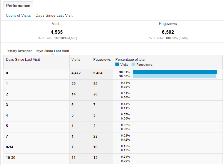Select the 6,484 pageviews cell
Image resolution: width=224 pixels, height=165 pixels.
pyautogui.click(x=98, y=73)
